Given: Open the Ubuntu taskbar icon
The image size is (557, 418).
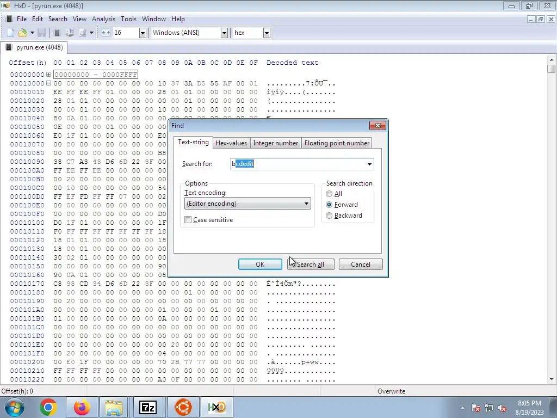Looking at the screenshot, I should pos(183,407).
